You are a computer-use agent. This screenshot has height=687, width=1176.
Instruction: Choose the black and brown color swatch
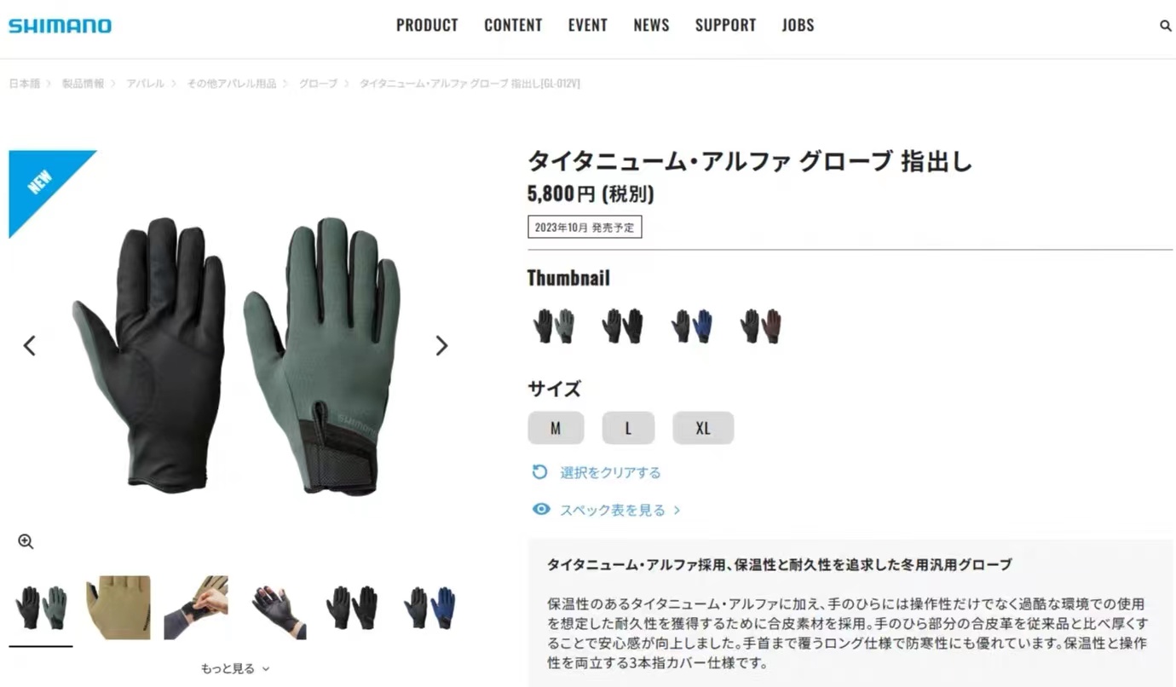coord(761,326)
